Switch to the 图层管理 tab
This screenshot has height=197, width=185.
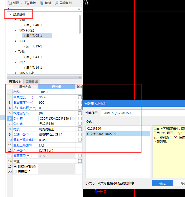tap(32, 81)
